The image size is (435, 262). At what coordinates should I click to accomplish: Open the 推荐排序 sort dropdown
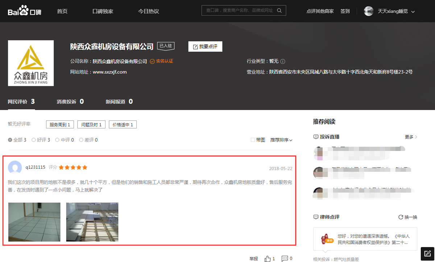[x=281, y=140]
